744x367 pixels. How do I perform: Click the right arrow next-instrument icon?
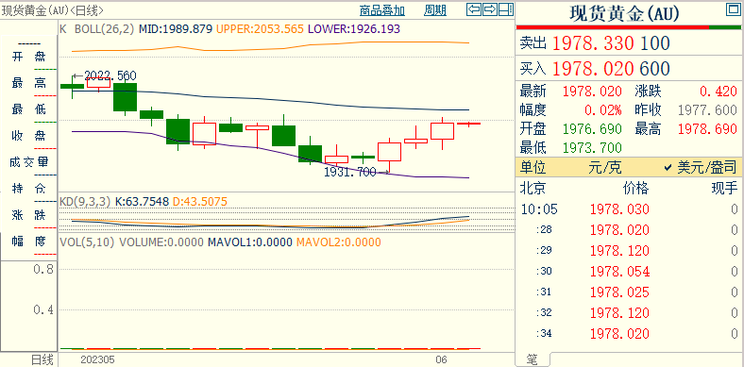point(490,9)
